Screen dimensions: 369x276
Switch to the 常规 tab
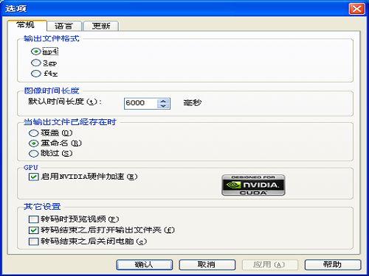(27, 25)
